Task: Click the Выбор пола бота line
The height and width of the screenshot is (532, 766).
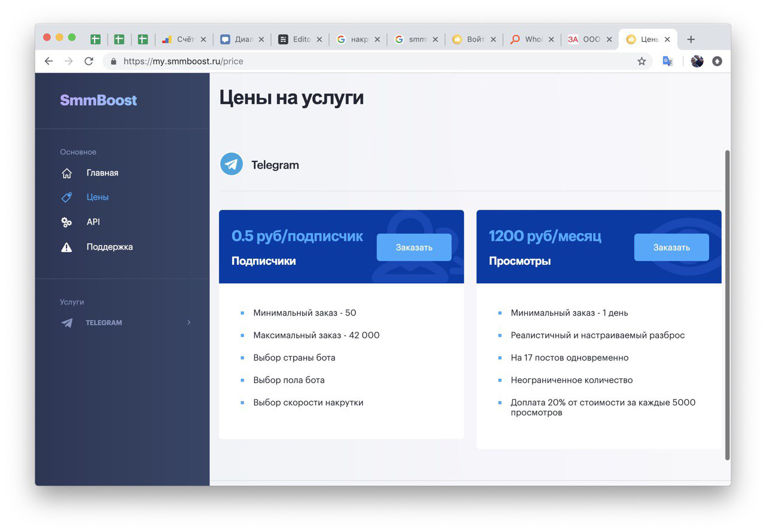Action: tap(289, 380)
